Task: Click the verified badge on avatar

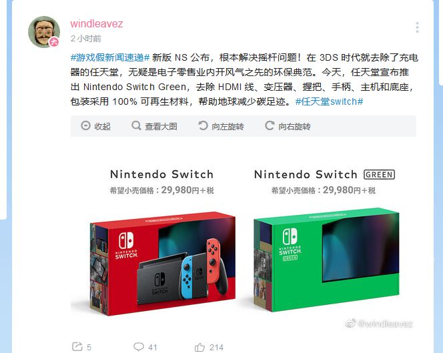Action: click(x=54, y=42)
